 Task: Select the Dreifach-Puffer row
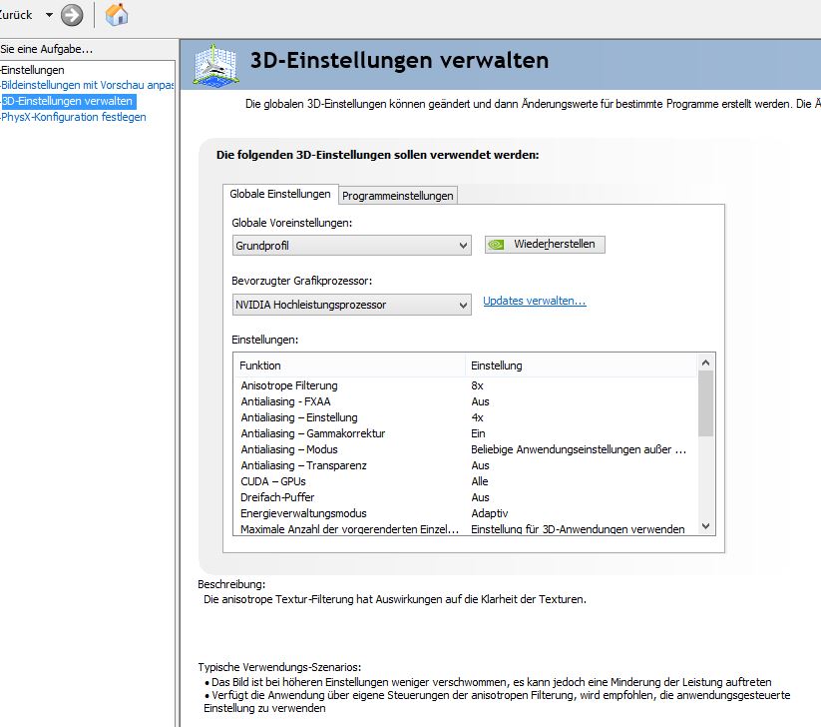tap(465, 497)
